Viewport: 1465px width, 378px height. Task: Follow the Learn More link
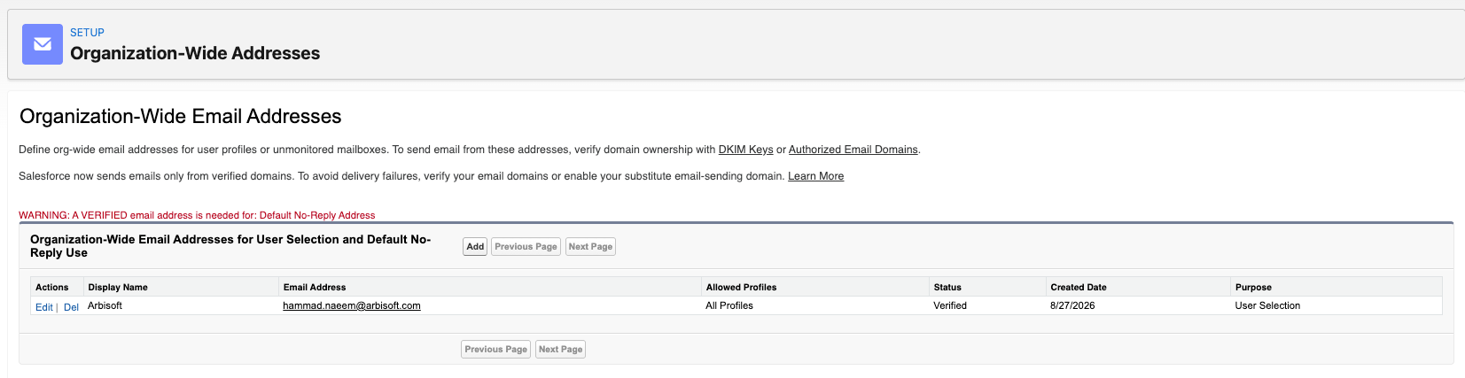(x=815, y=176)
